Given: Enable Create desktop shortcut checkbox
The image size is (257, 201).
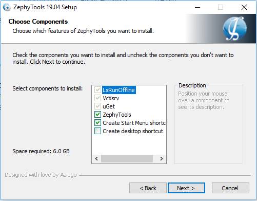Looking at the screenshot, I should point(97,131).
